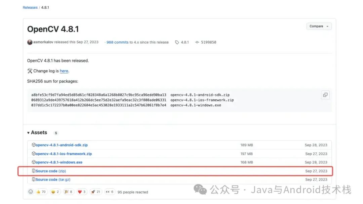Click the package icon for windows.exe

pyautogui.click(x=34, y=162)
